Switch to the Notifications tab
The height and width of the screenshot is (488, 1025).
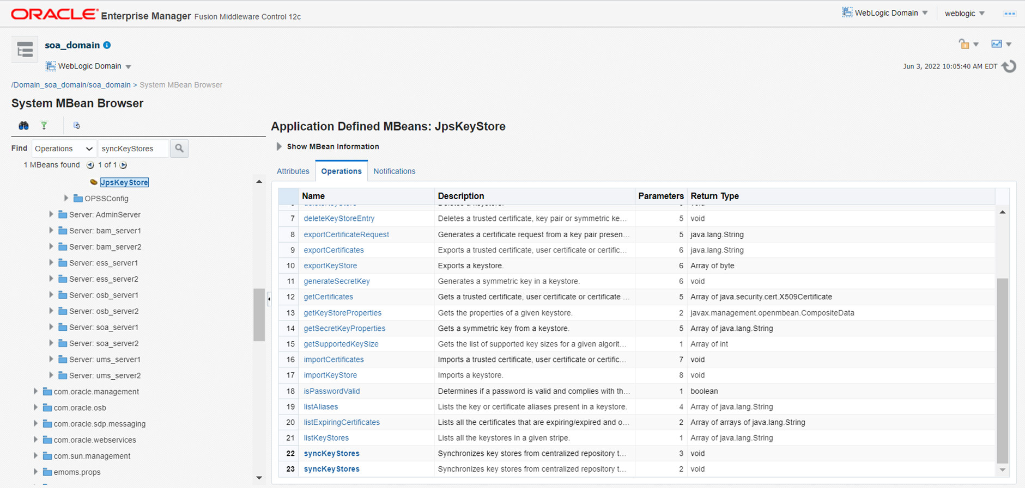(x=395, y=171)
